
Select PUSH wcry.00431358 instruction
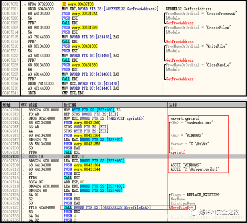(x=82, y=144)
